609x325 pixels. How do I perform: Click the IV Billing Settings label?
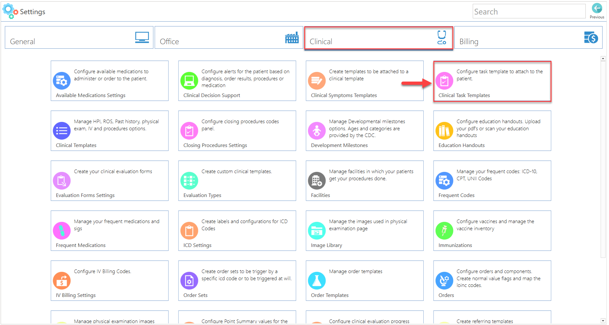[76, 295]
